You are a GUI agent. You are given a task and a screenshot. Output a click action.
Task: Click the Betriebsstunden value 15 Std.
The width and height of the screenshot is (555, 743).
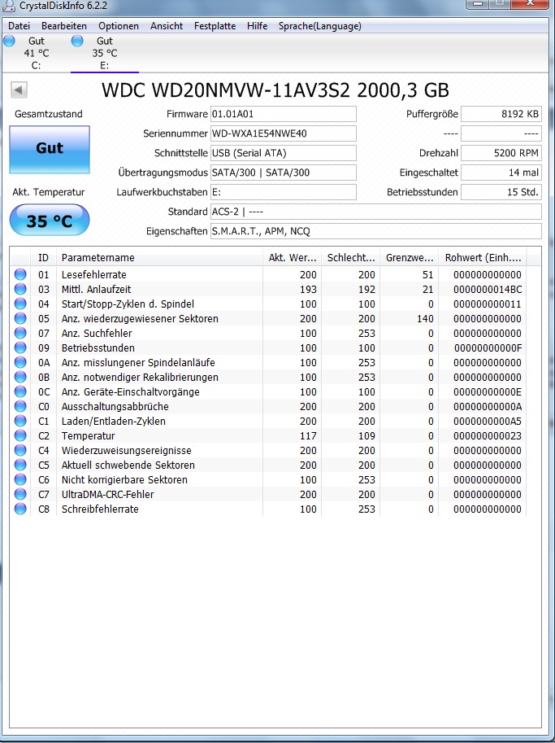501,192
